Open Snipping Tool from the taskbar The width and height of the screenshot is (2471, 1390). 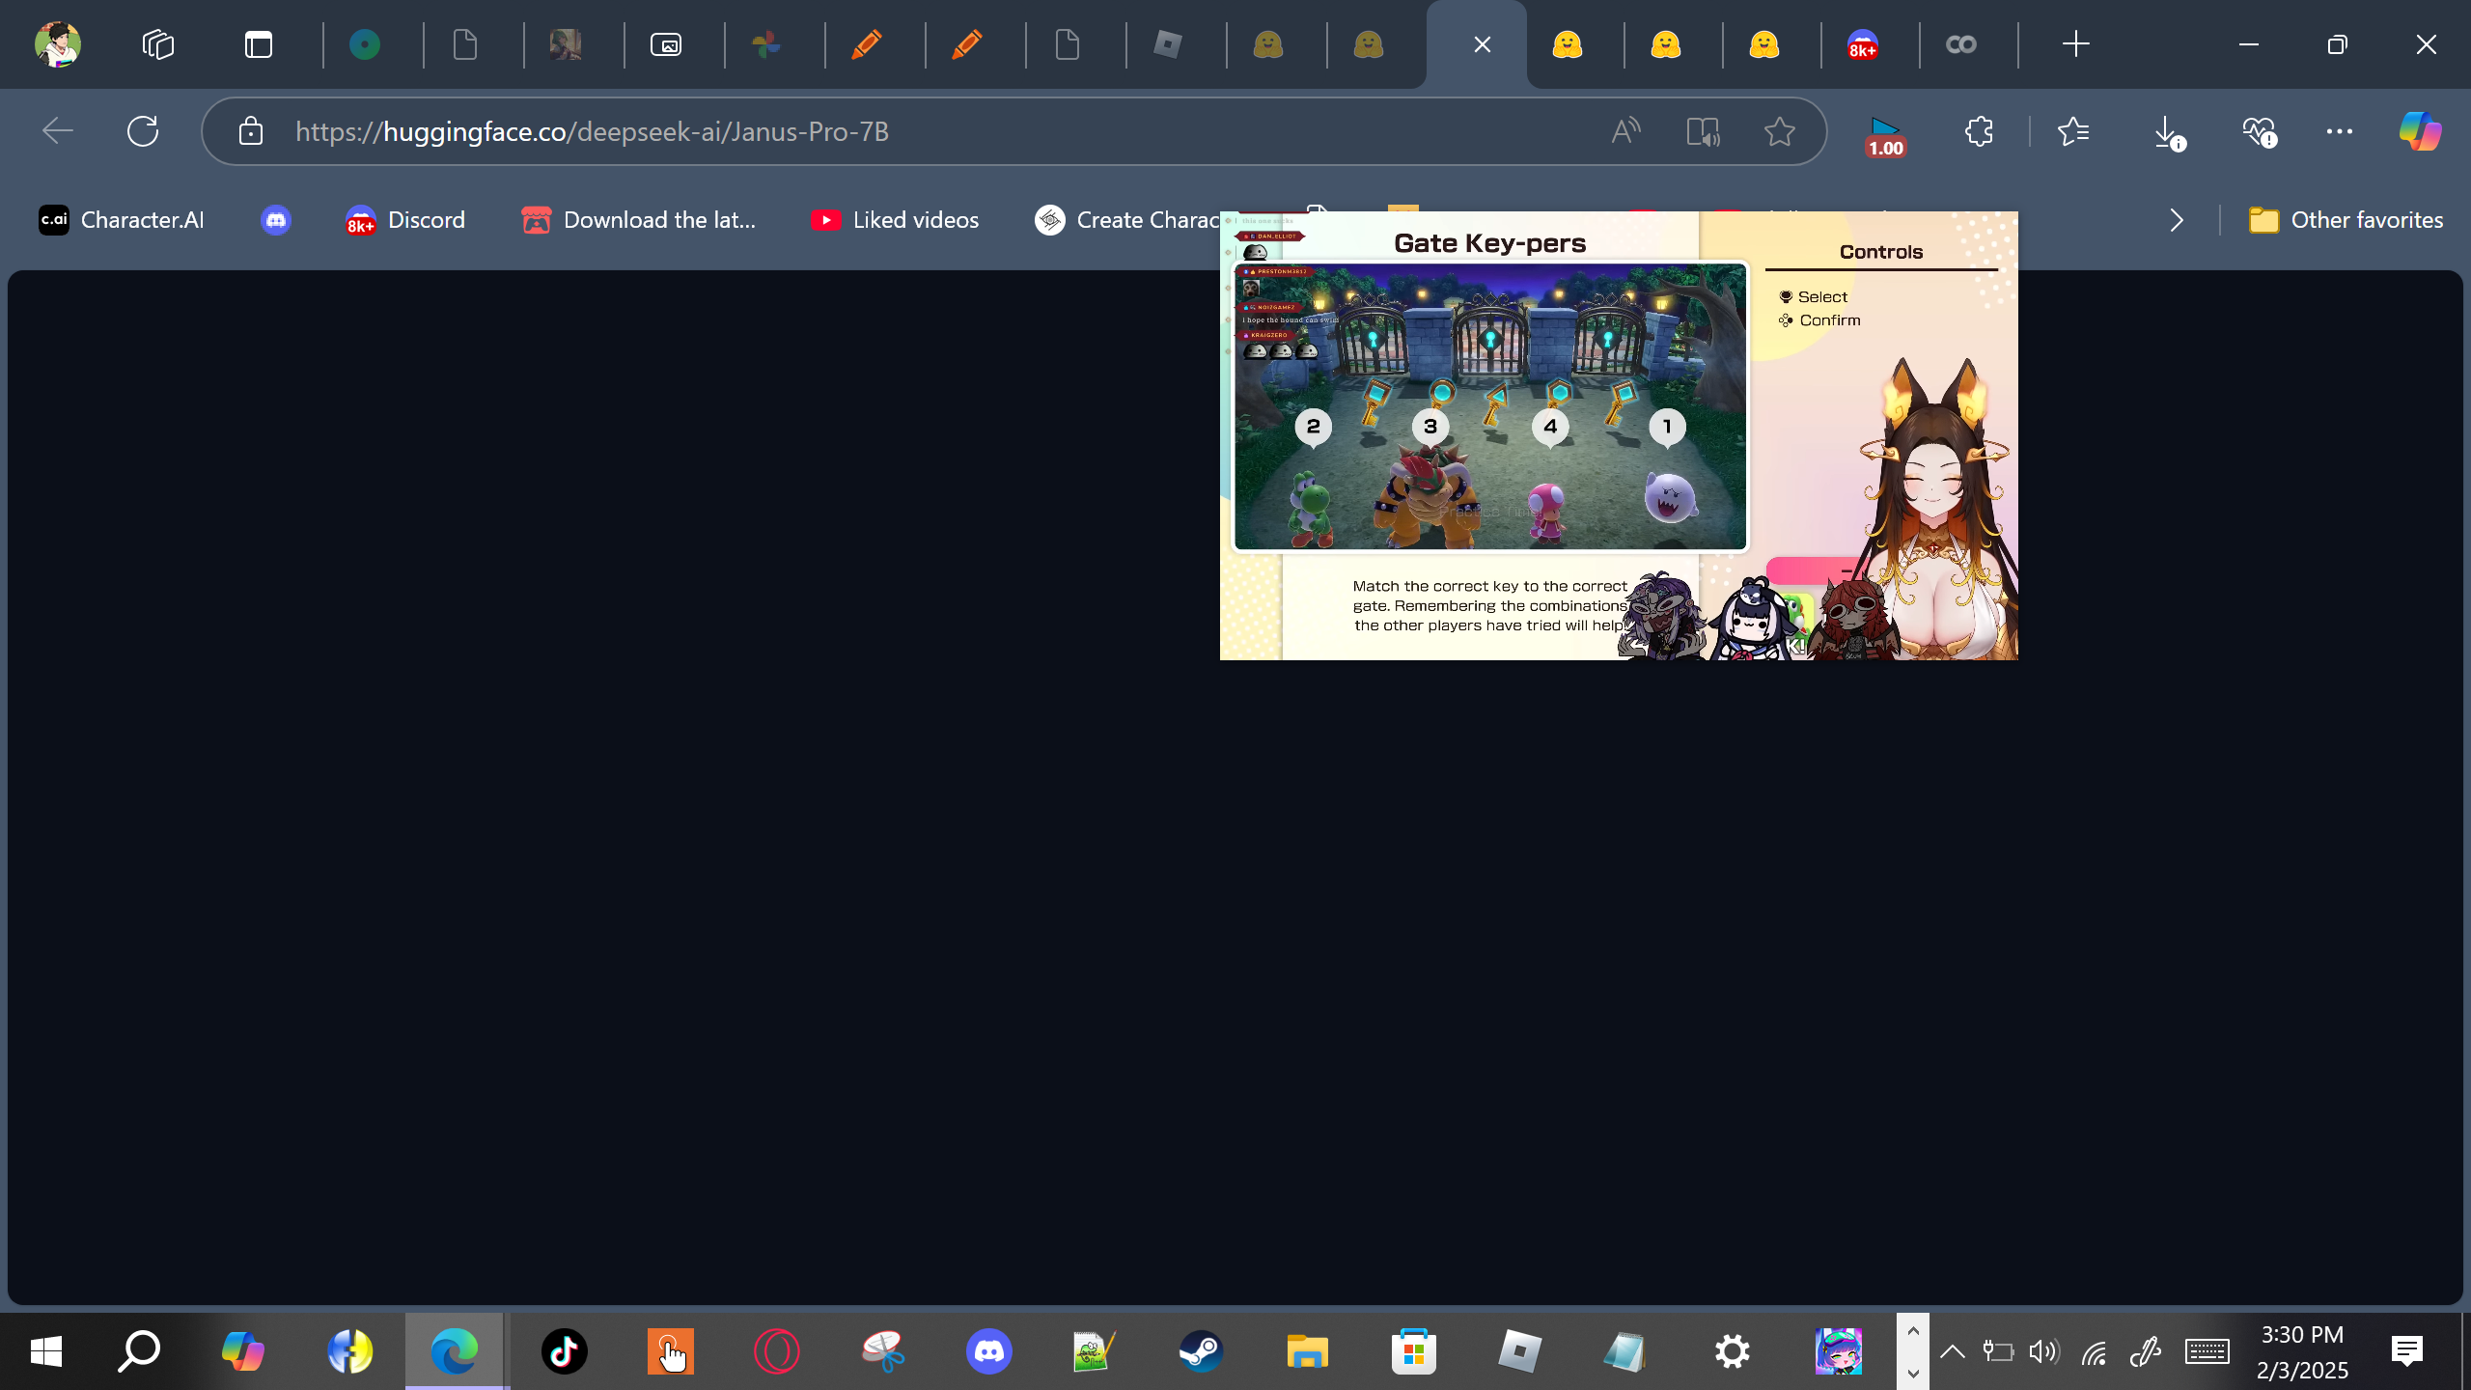coord(883,1351)
